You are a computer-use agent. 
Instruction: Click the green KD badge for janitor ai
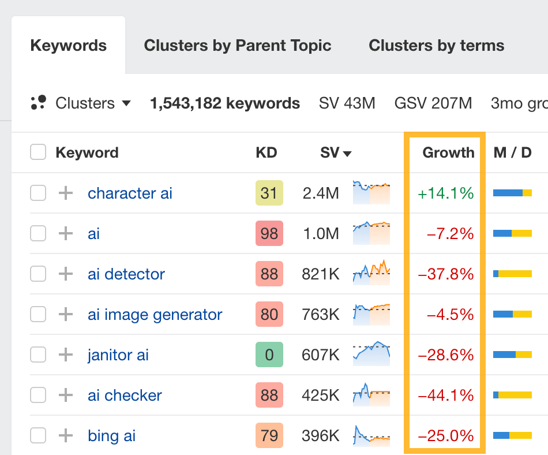pyautogui.click(x=269, y=355)
